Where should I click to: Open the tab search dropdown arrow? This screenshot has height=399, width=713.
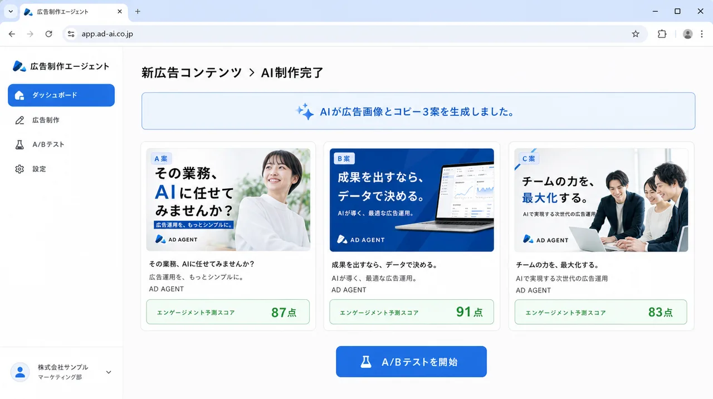click(11, 11)
